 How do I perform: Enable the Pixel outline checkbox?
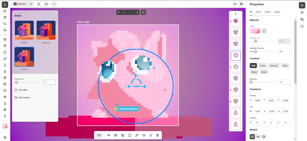tap(16, 98)
